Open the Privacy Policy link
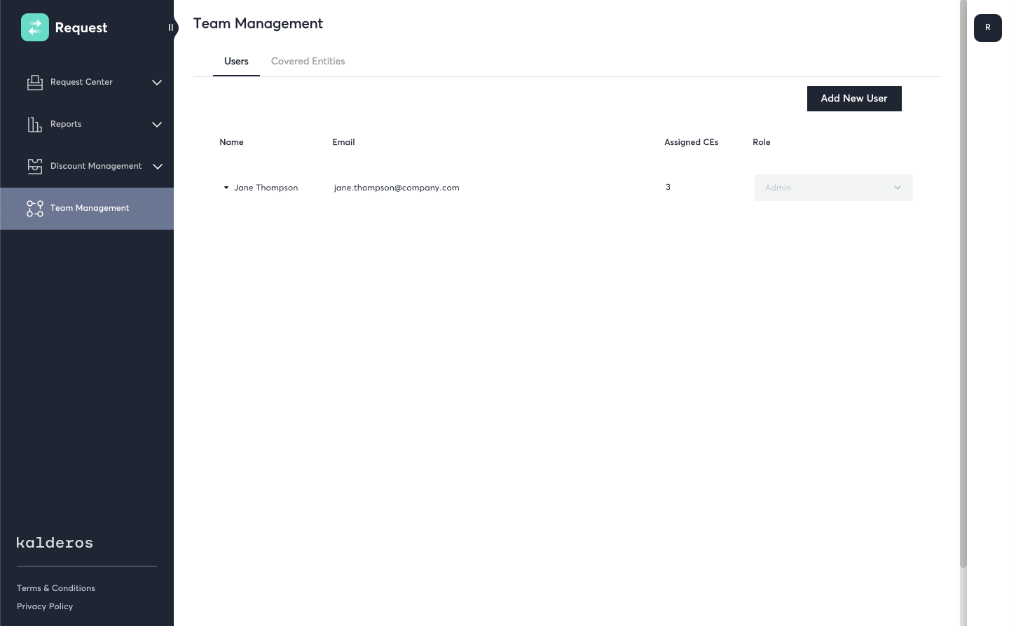This screenshot has height=626, width=1009. point(45,606)
